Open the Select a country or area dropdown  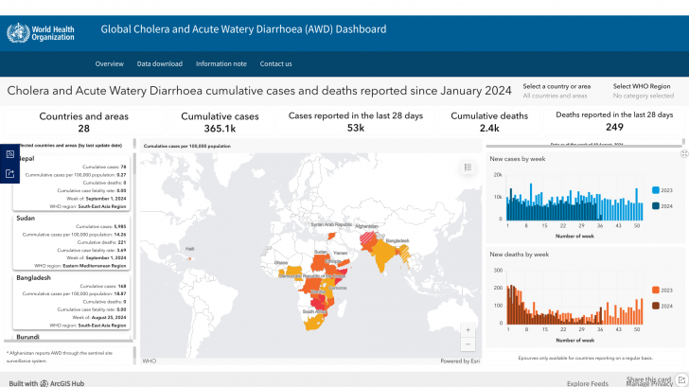click(556, 91)
